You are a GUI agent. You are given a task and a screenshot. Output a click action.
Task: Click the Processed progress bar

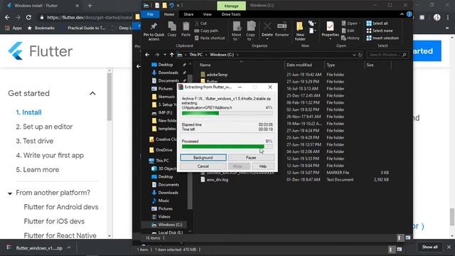click(227, 146)
